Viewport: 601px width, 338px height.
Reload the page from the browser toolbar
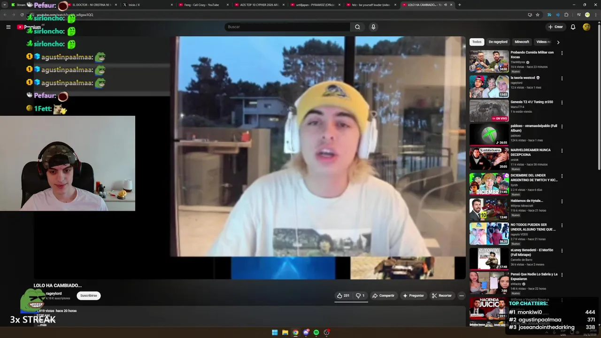click(22, 15)
